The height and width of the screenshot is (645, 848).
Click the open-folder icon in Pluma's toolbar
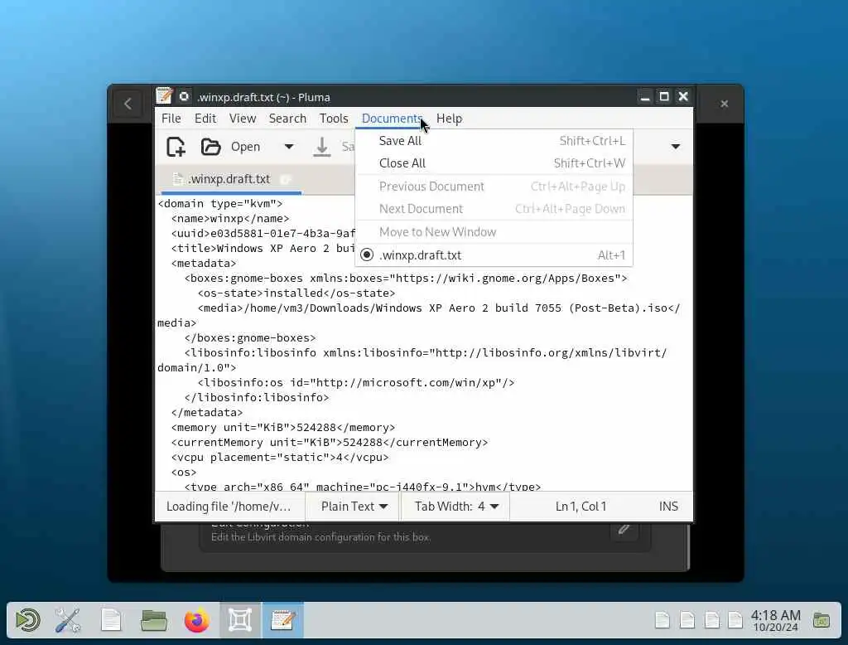210,147
